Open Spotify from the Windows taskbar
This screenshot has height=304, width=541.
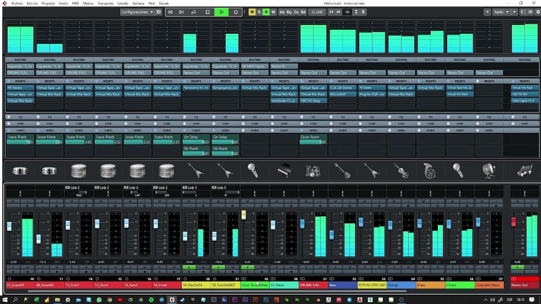(x=151, y=300)
